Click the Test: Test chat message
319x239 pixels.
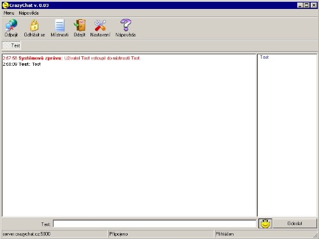coord(22,64)
